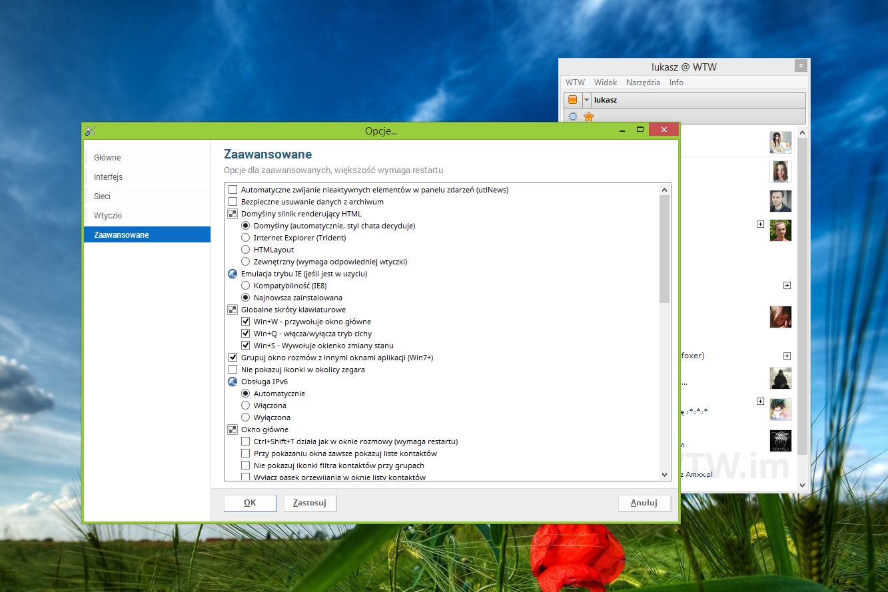This screenshot has width=888, height=592.
Task: Maximize the Opcje dialog window
Action: pyautogui.click(x=640, y=129)
